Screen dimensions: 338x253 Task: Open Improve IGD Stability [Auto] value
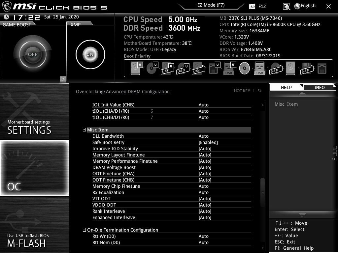[205, 149]
